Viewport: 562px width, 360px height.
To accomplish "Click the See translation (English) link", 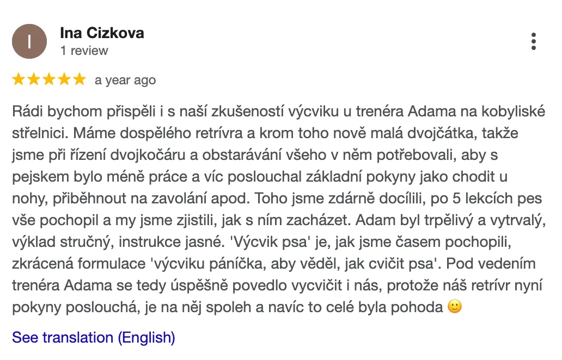I will tap(93, 337).
